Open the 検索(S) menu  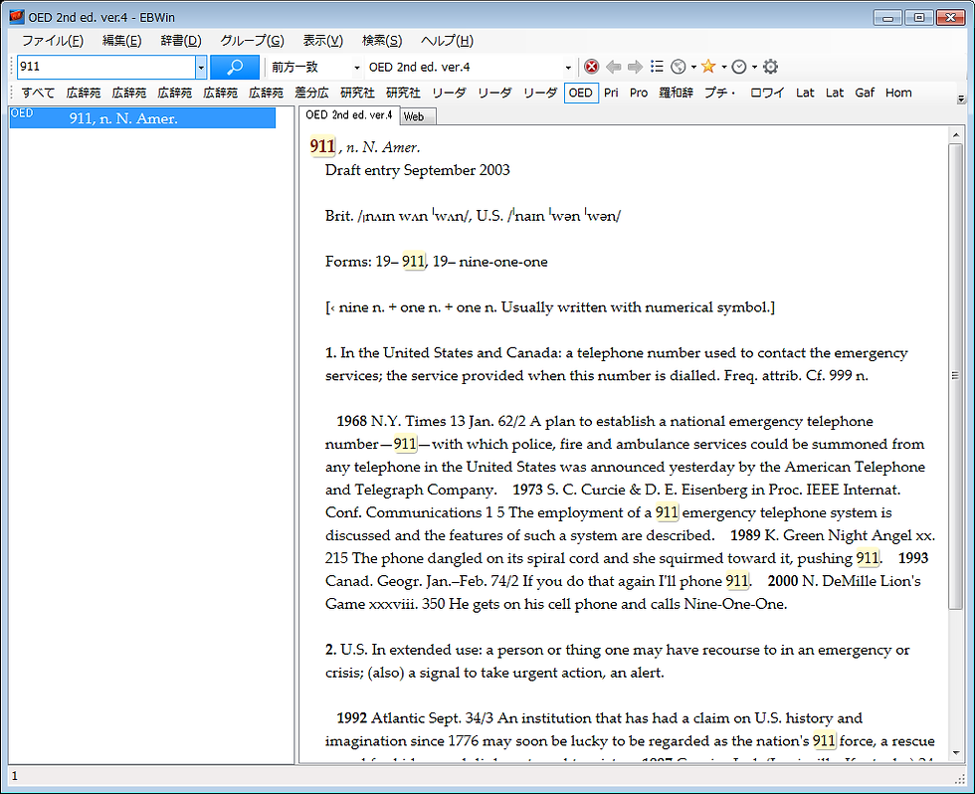tap(382, 41)
